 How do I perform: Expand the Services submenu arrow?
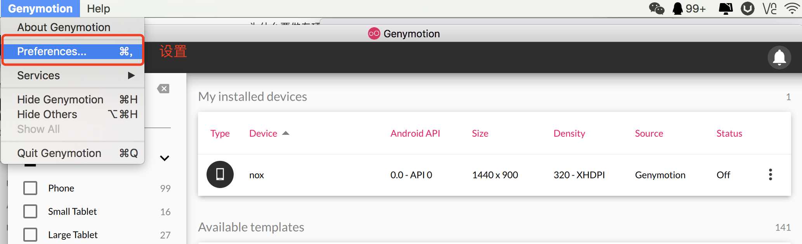pyautogui.click(x=131, y=75)
